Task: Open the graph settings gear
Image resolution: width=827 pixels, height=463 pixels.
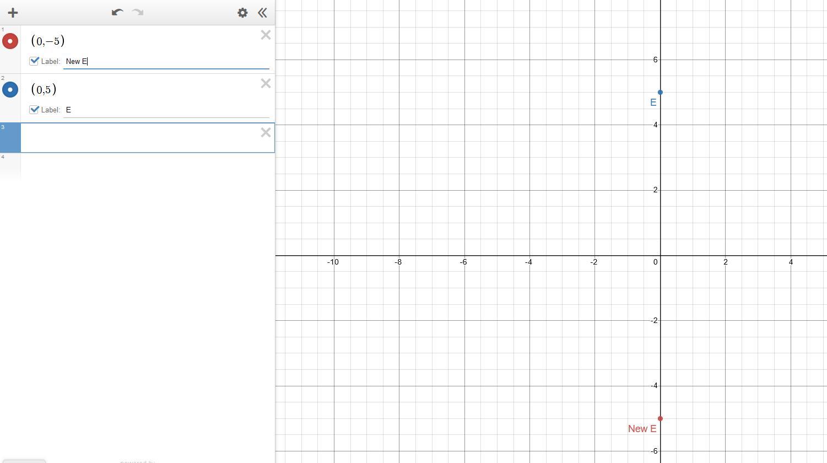Action: tap(242, 12)
